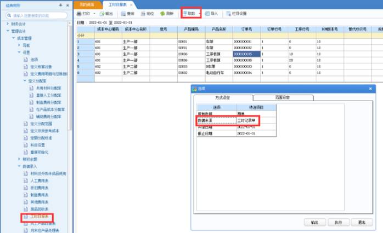This screenshot has height=233, width=383.
Task: Expand the 财务会计 tree node
Action: coord(8,24)
